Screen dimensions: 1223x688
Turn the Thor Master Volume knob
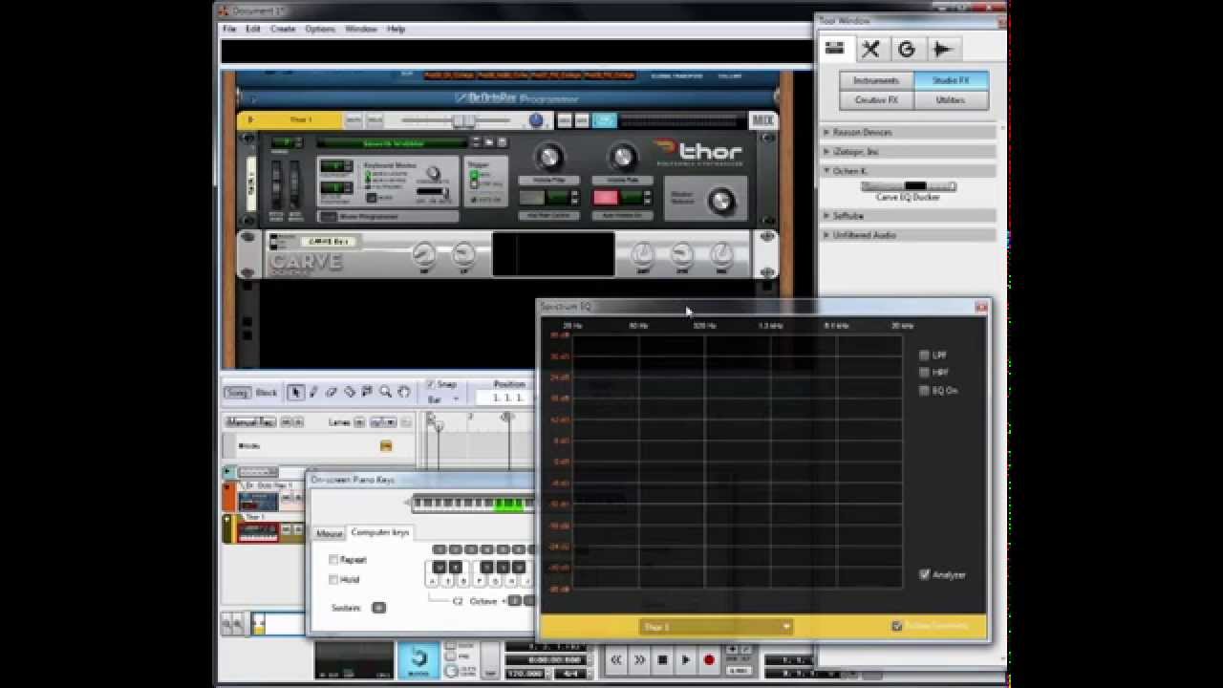[721, 201]
